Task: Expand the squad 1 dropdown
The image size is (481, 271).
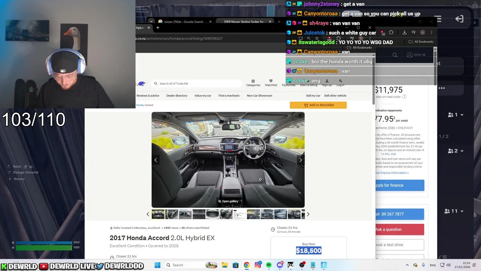Action: coord(462,115)
